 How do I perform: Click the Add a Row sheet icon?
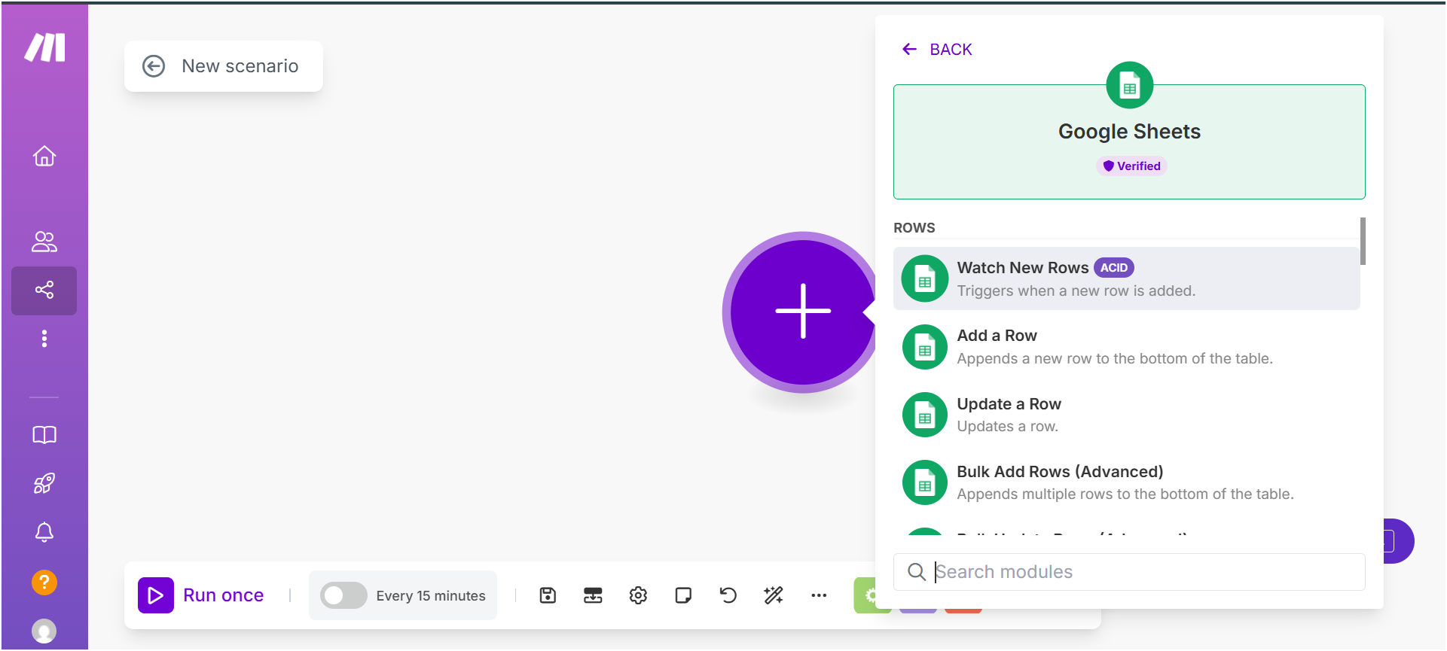pos(924,347)
